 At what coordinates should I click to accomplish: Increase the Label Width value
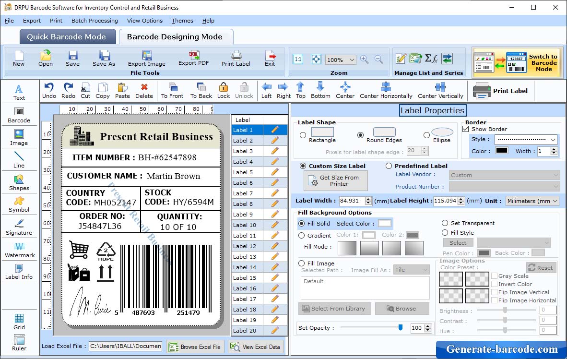368,199
